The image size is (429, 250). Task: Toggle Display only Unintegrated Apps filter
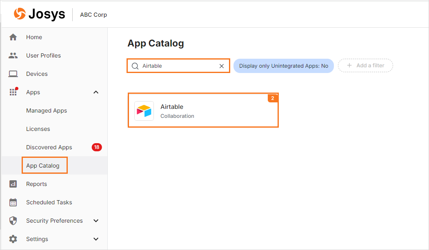pos(283,66)
